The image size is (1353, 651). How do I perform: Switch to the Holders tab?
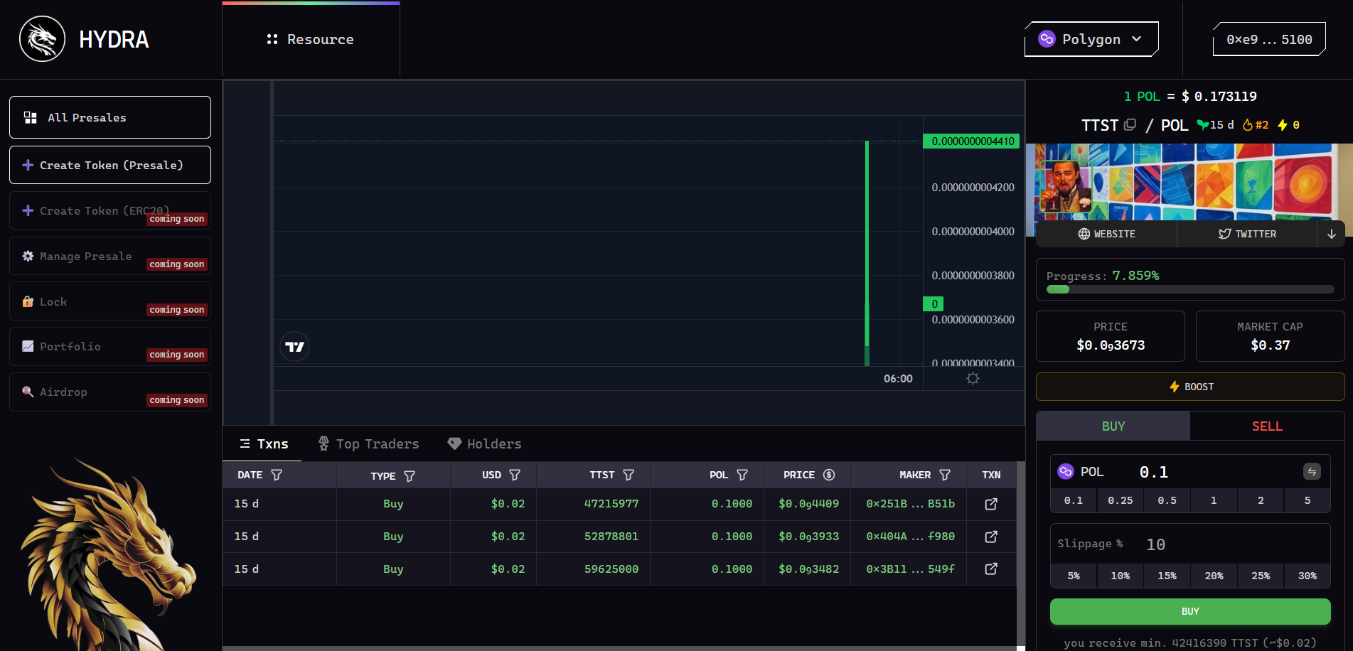(x=484, y=444)
